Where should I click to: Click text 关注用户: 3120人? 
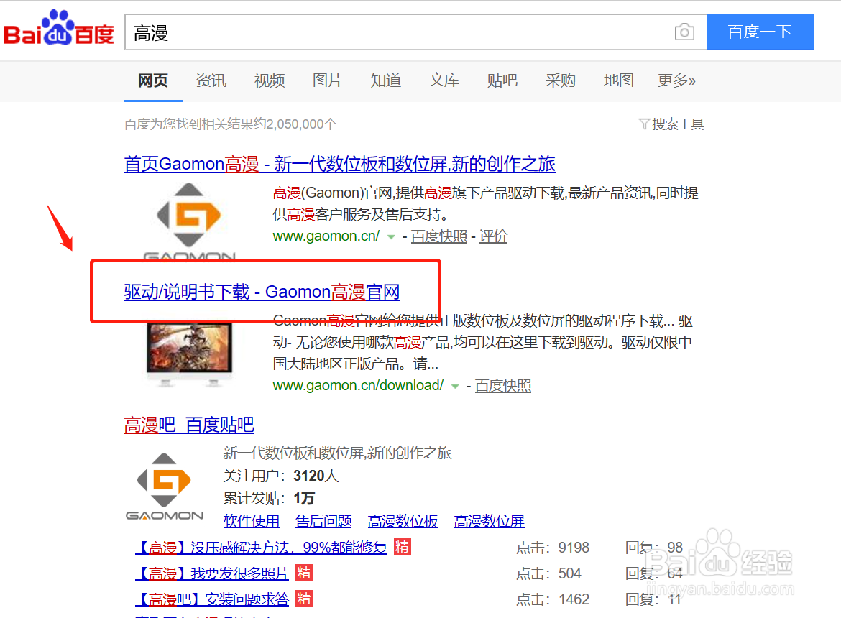[x=280, y=476]
